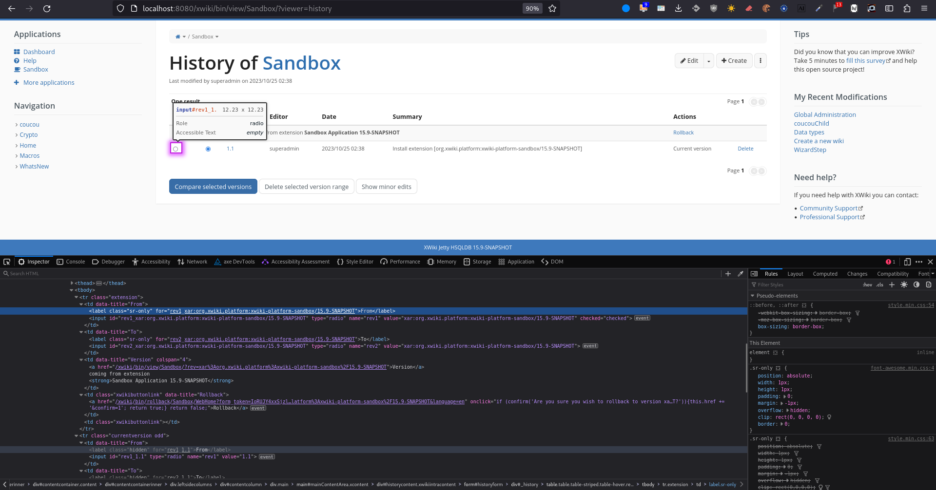Image resolution: width=936 pixels, height=490 pixels.
Task: Click Delete selected version range button
Action: pyautogui.click(x=307, y=187)
